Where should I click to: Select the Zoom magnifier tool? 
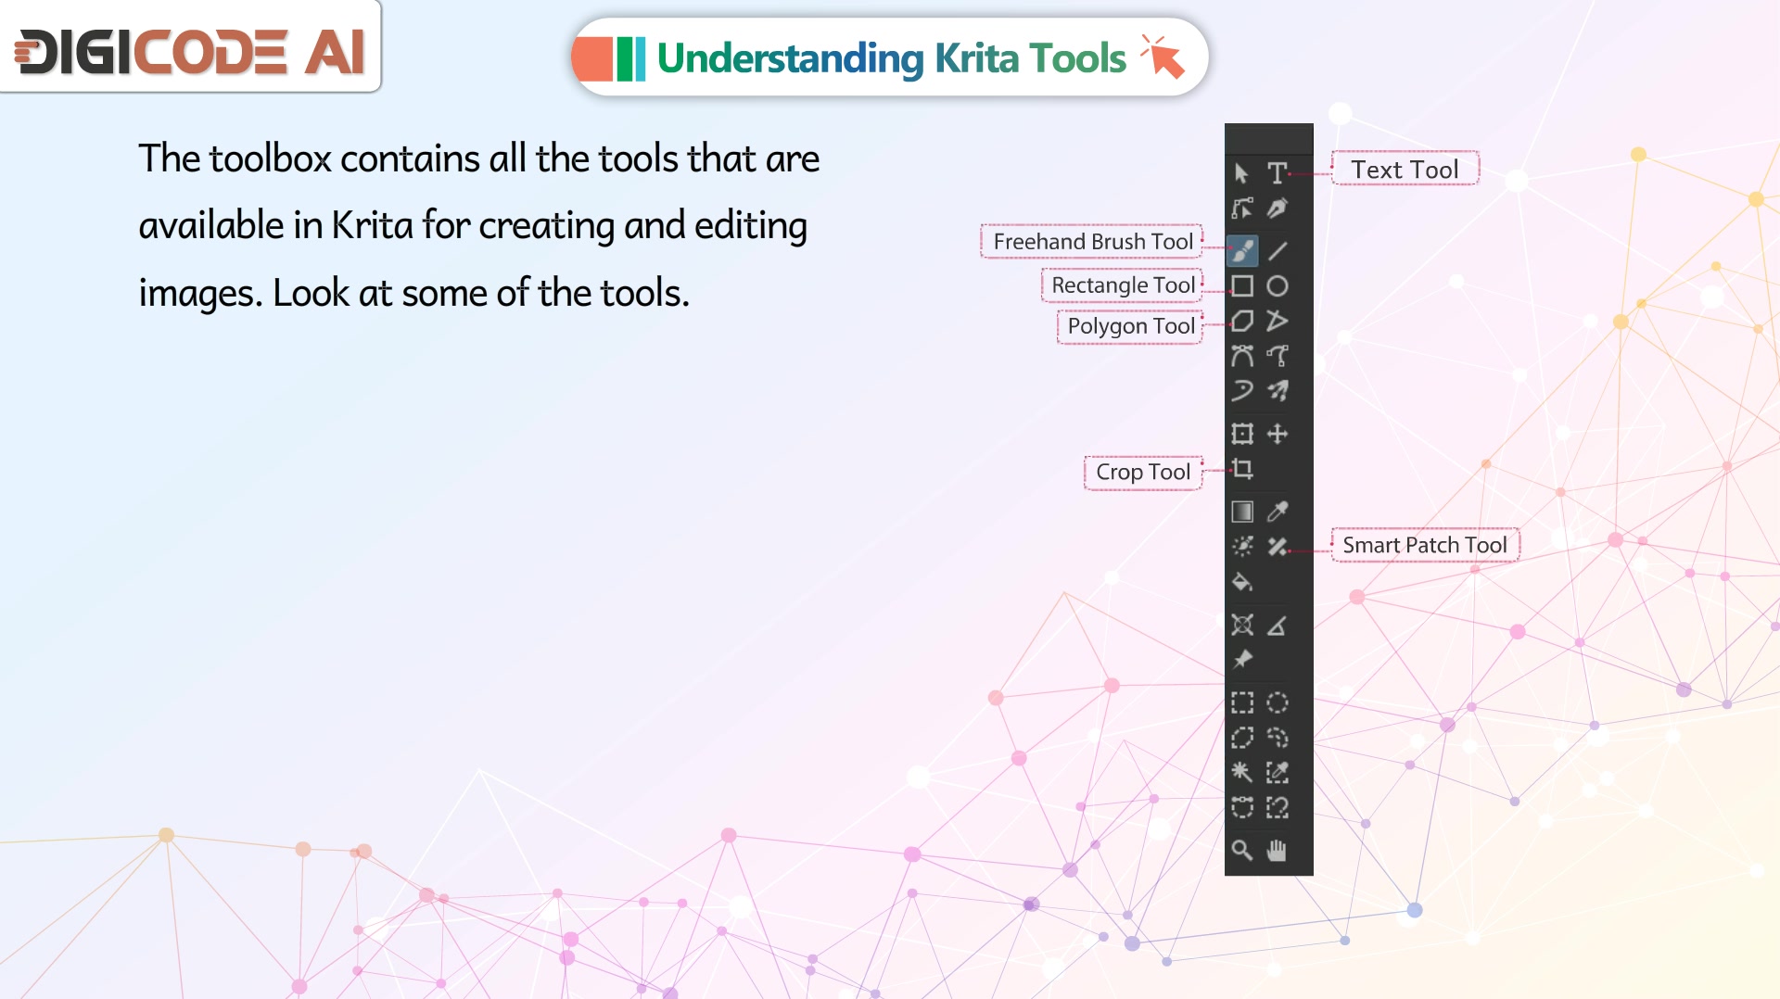[x=1242, y=850]
